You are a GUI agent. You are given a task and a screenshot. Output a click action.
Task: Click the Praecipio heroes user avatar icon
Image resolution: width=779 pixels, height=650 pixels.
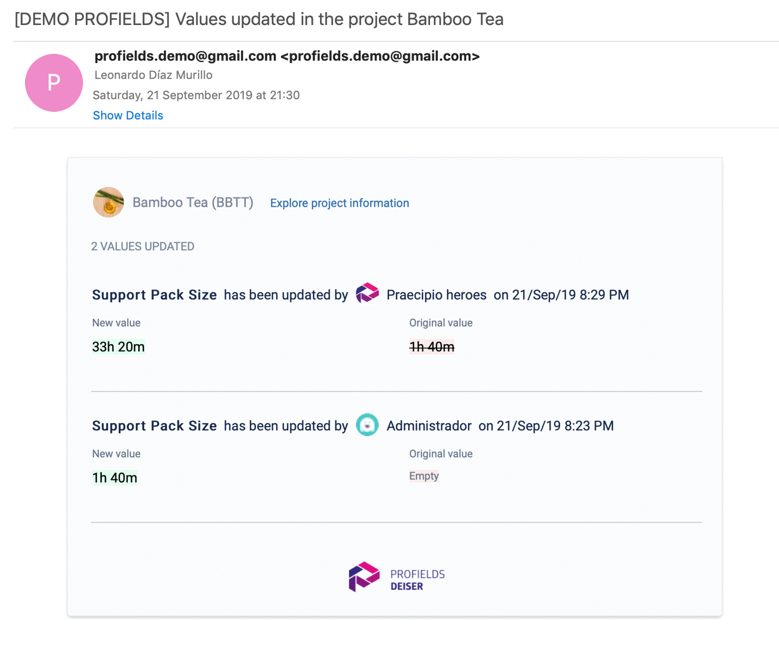point(367,293)
